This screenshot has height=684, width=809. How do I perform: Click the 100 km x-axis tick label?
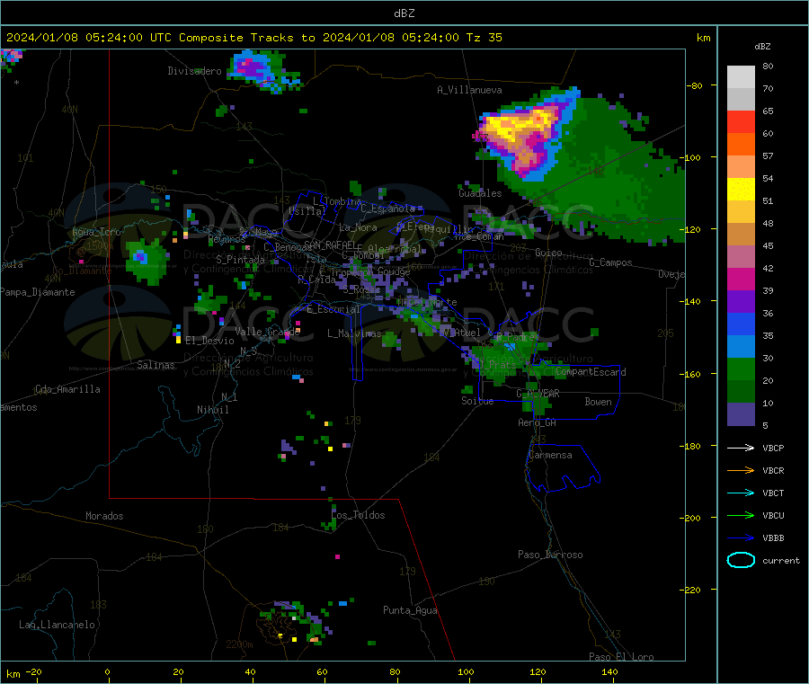(466, 671)
